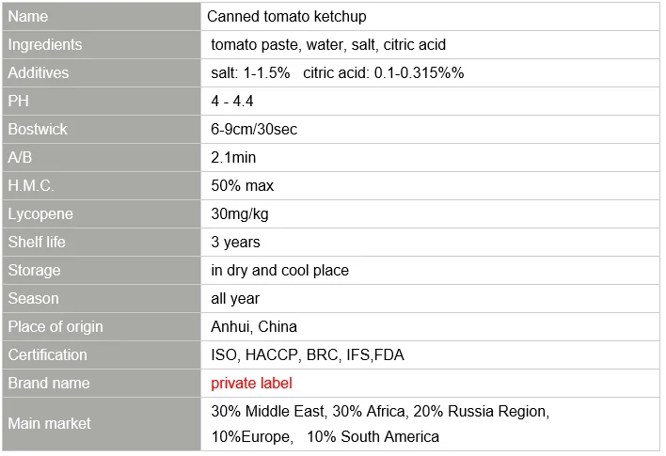Click the Additives label cell
666x456 pixels.
102,72
